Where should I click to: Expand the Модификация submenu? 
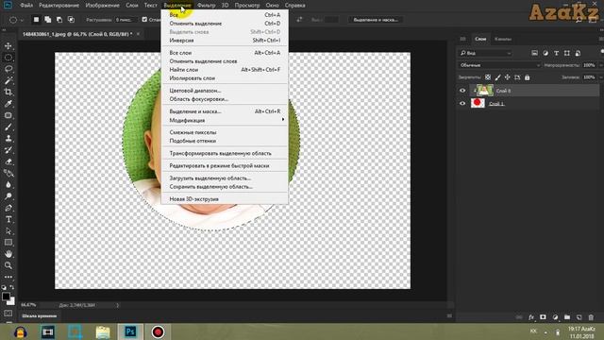tap(225, 120)
